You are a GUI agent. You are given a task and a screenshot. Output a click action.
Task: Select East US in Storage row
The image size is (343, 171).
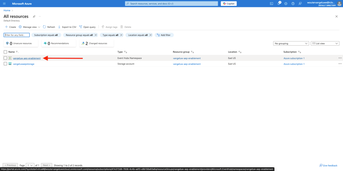(232, 64)
